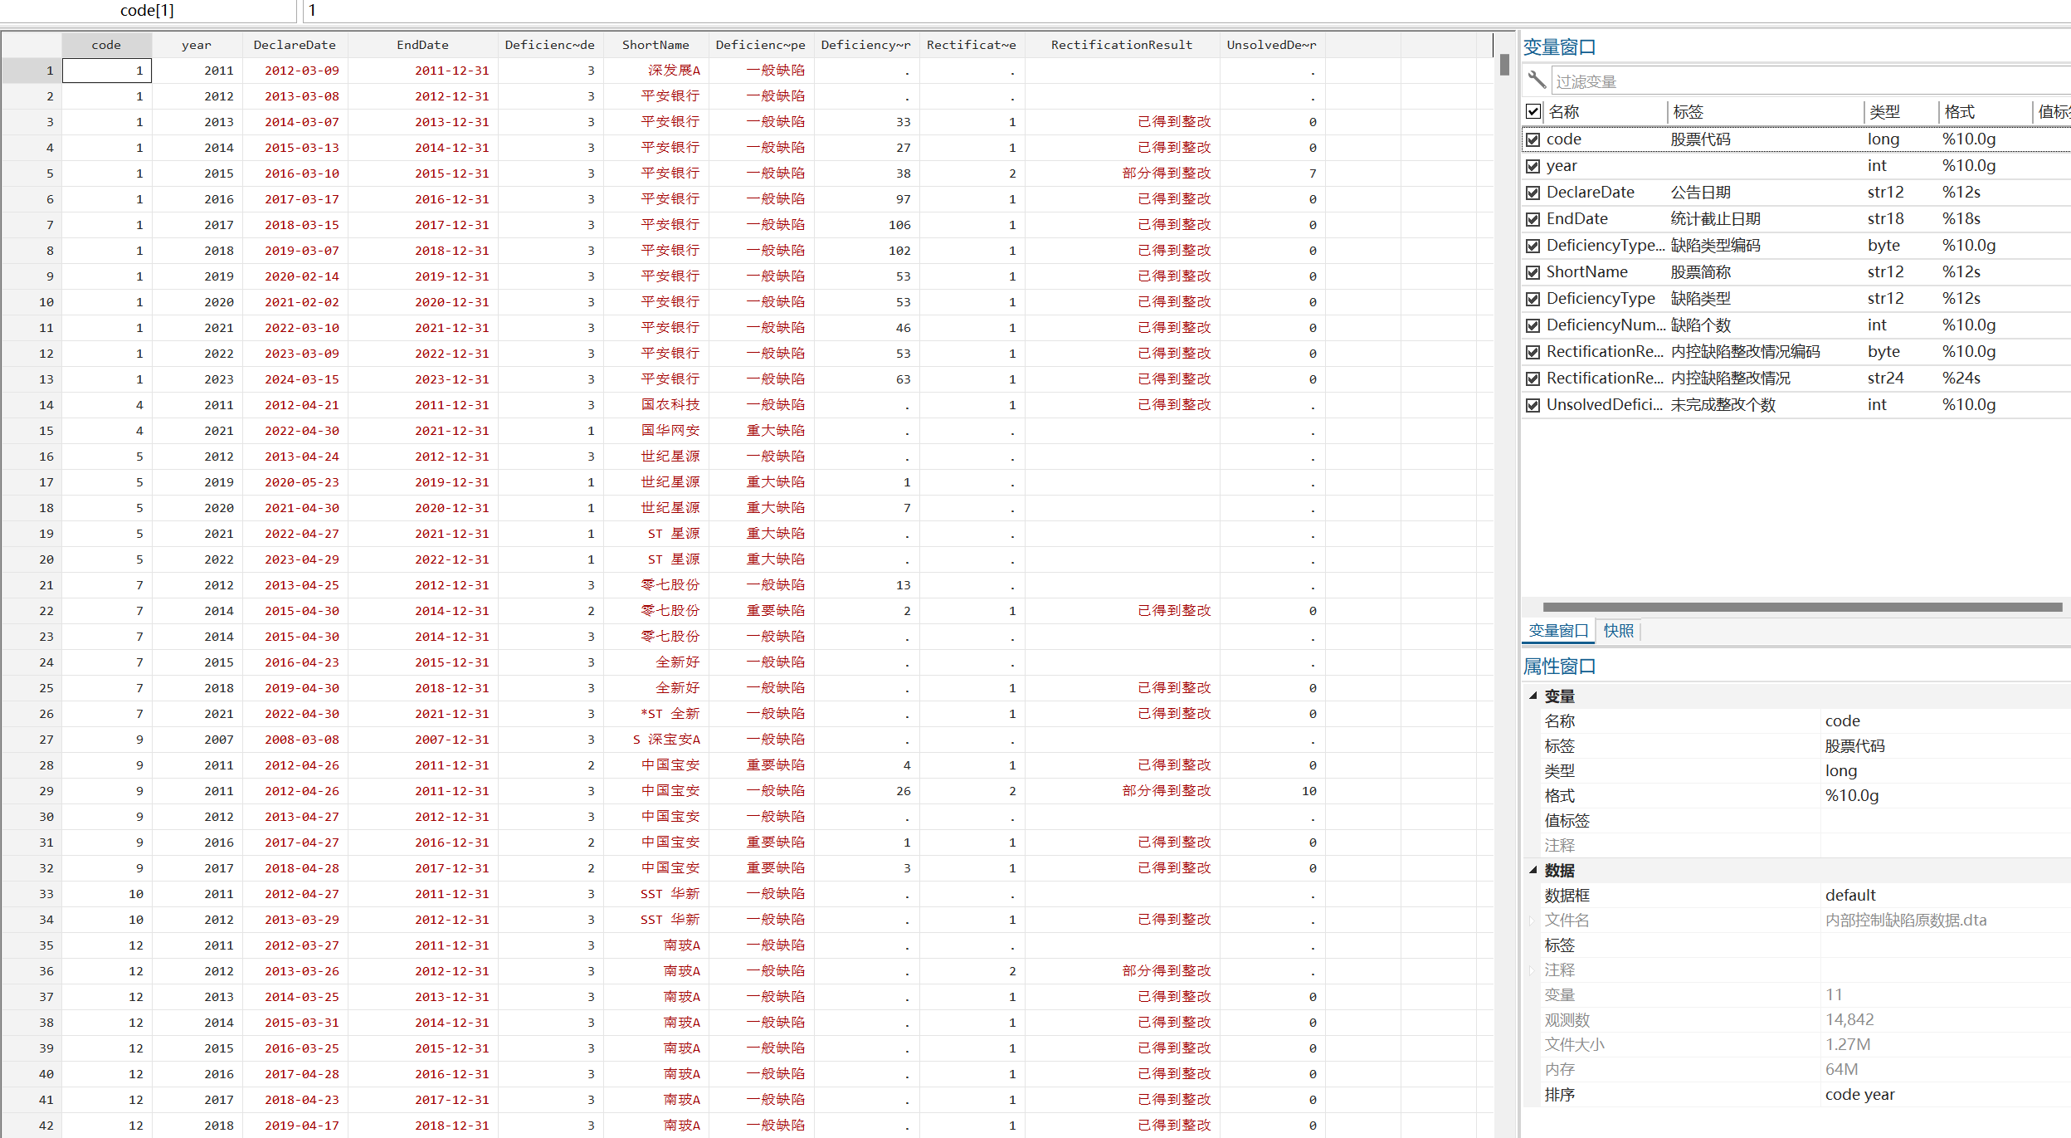Click the variables list horizontal scrollbar
Screen dimensions: 2071x1138
pos(1801,607)
